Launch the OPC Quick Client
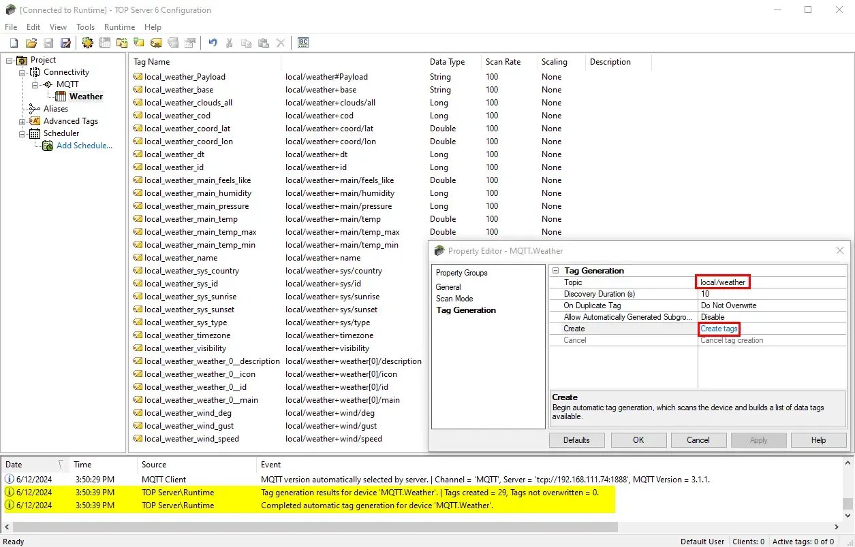The image size is (855, 547). pos(302,42)
